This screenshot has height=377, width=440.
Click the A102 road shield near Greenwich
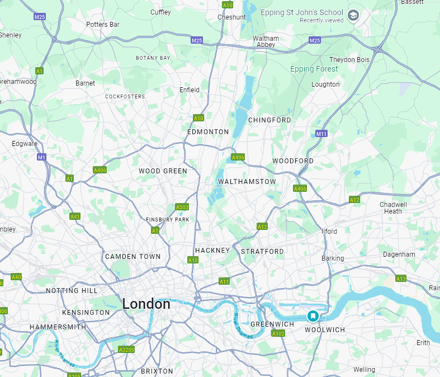tap(278, 333)
